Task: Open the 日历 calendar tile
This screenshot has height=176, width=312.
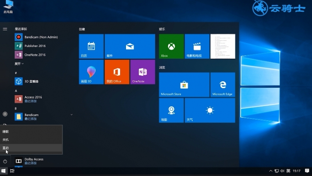Action: click(91, 46)
